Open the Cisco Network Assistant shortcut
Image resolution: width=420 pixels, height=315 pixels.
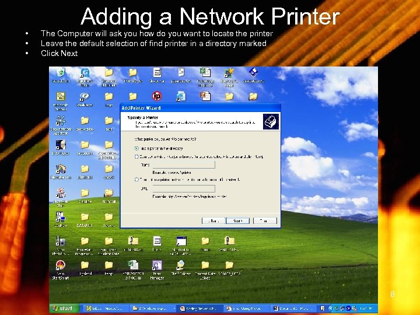pyautogui.click(x=61, y=121)
